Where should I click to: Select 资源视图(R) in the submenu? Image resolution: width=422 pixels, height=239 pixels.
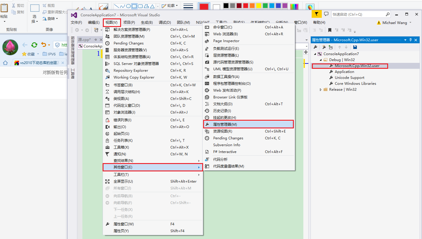pyautogui.click(x=249, y=131)
